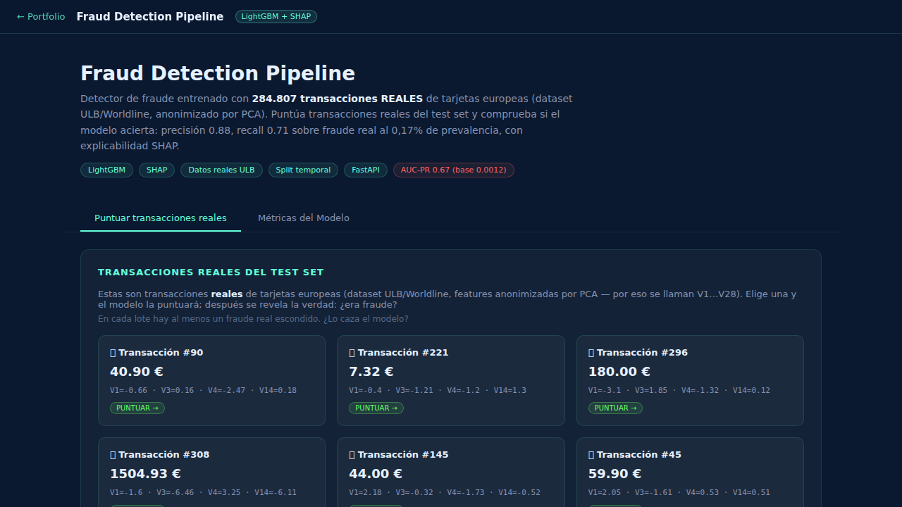Screen dimensions: 902x507
Task: Select the 180.00 € amount
Action: click(619, 372)
